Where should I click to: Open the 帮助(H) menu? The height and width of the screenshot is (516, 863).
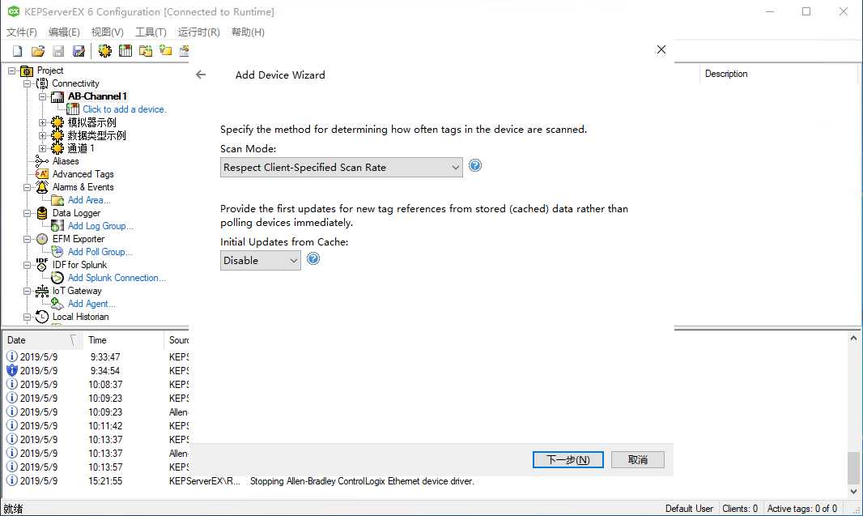pos(248,32)
